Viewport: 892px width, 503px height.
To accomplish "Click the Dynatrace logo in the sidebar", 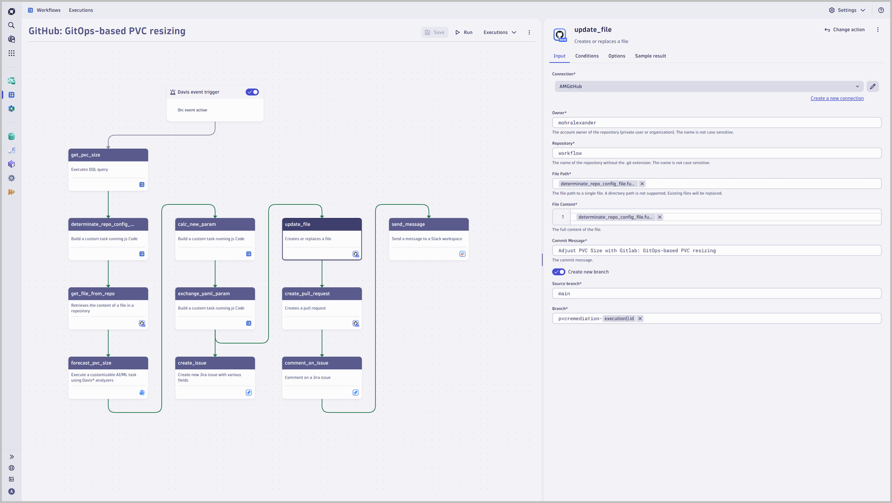I will 11,11.
